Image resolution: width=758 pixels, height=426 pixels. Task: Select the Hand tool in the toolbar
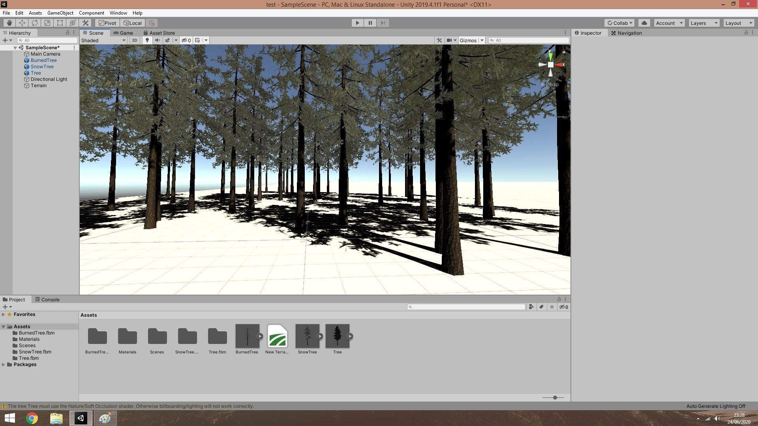tap(9, 23)
